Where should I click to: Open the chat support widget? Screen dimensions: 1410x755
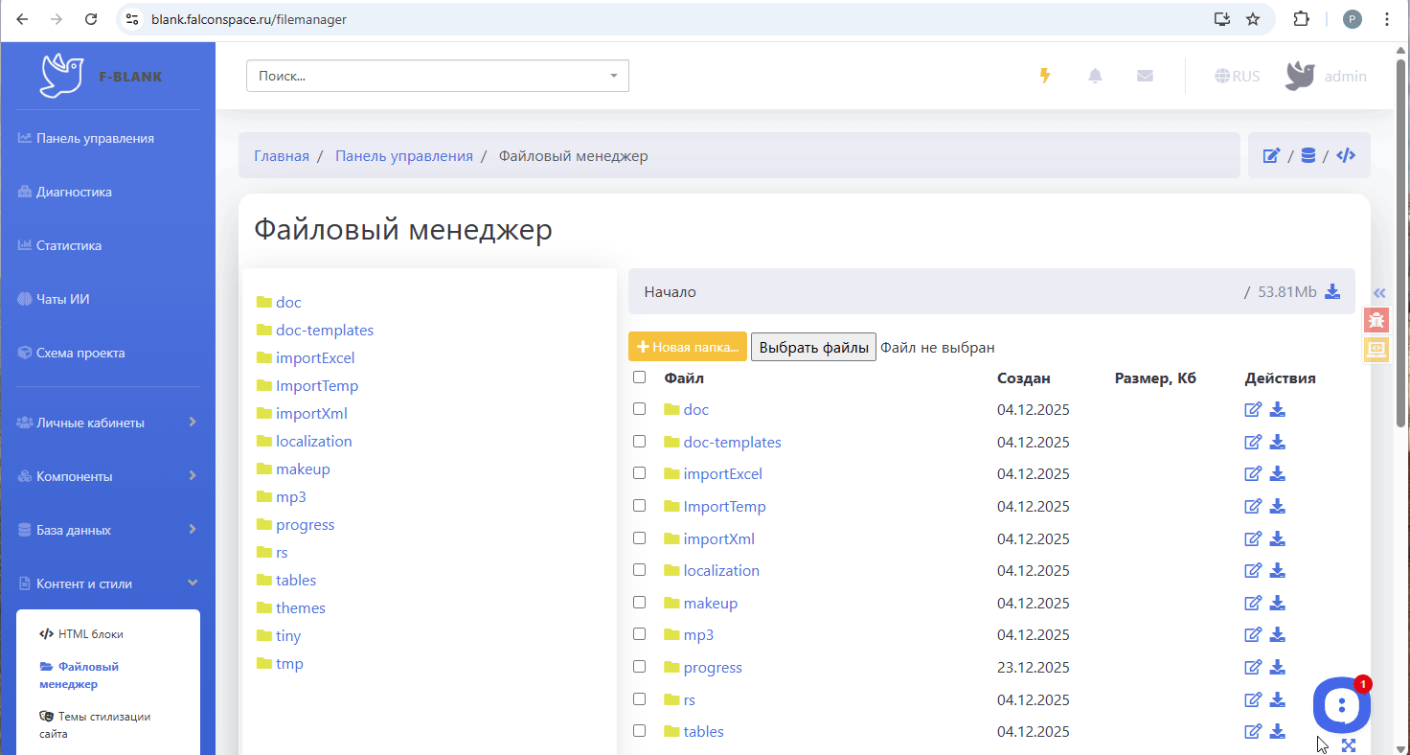click(1342, 705)
